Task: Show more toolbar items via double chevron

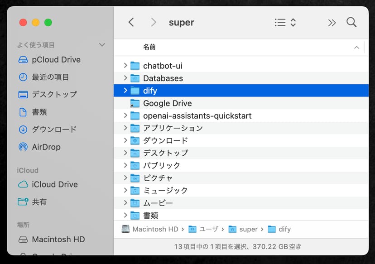Action: pyautogui.click(x=332, y=23)
